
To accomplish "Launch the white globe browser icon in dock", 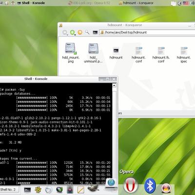I will pyautogui.click(x=49, y=190).
